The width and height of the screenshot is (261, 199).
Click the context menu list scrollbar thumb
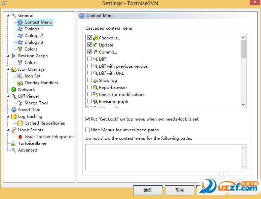pos(243,49)
